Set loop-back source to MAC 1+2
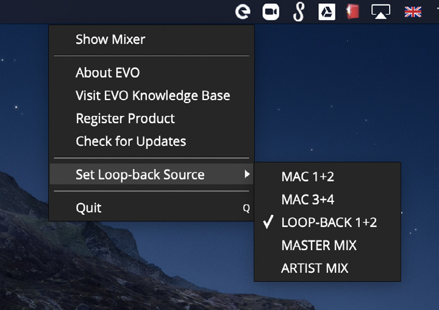Viewport: 439px width, 310px height. 327,176
